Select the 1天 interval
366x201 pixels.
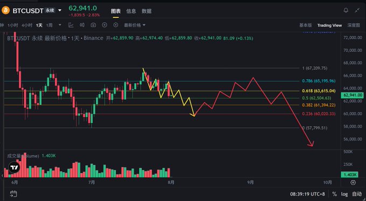click(39, 25)
